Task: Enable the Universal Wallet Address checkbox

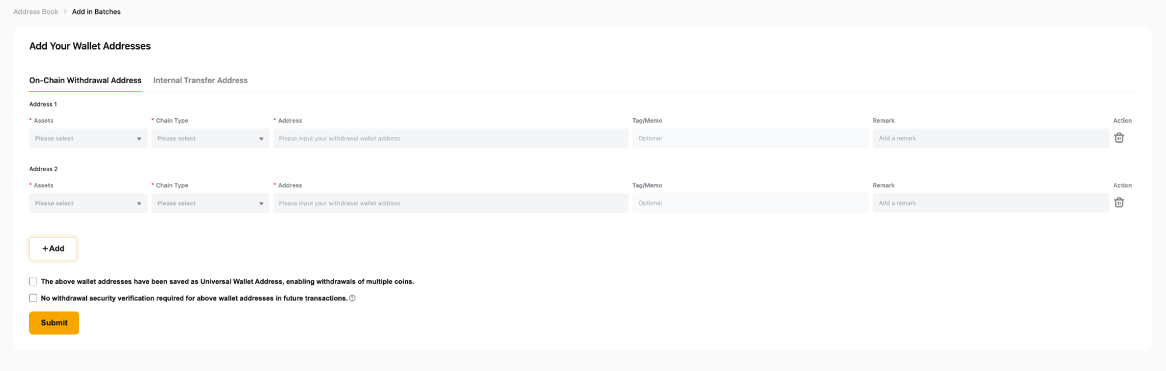Action: tap(33, 281)
